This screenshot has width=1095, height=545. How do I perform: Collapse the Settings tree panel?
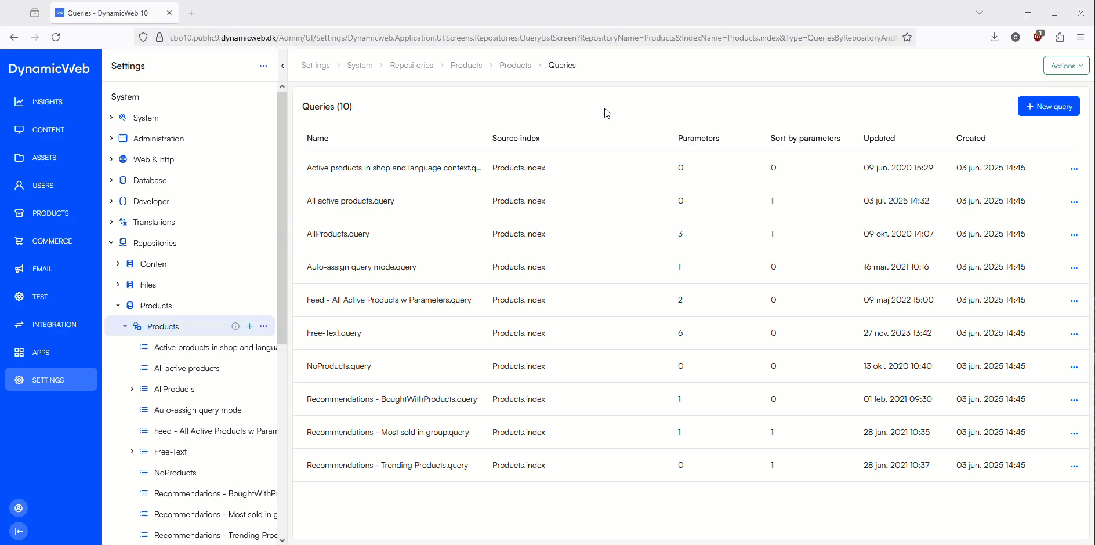coord(282,66)
